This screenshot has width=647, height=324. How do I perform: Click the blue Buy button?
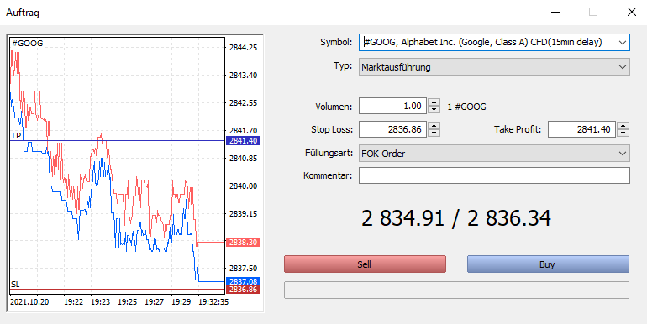(548, 264)
